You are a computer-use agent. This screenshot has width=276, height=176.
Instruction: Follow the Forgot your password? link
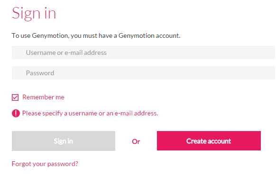(45, 164)
